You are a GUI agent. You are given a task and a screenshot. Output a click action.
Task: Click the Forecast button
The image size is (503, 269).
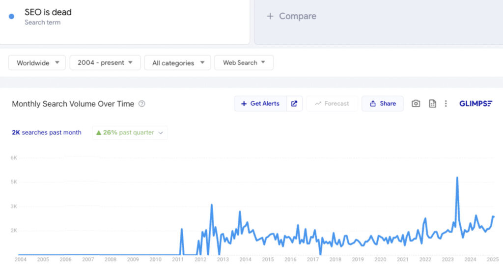[332, 104]
